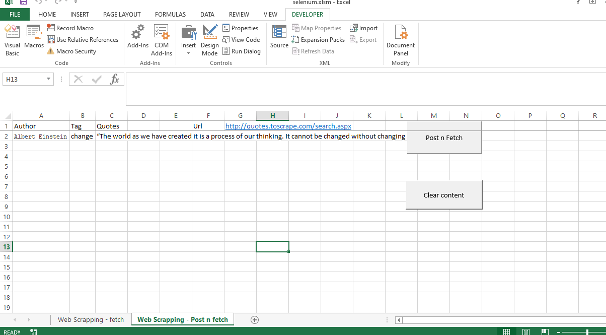
Task: Toggle Design Mode
Action: click(209, 40)
